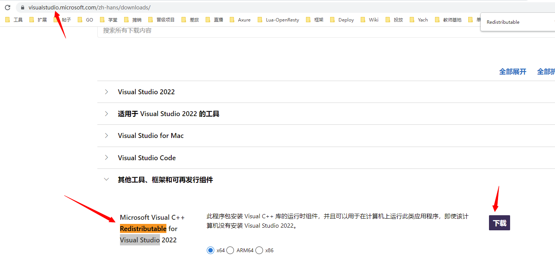This screenshot has height=268, width=555.
Task: Click the 下载 button for Visual C++ Redistributable
Action: pyautogui.click(x=500, y=223)
